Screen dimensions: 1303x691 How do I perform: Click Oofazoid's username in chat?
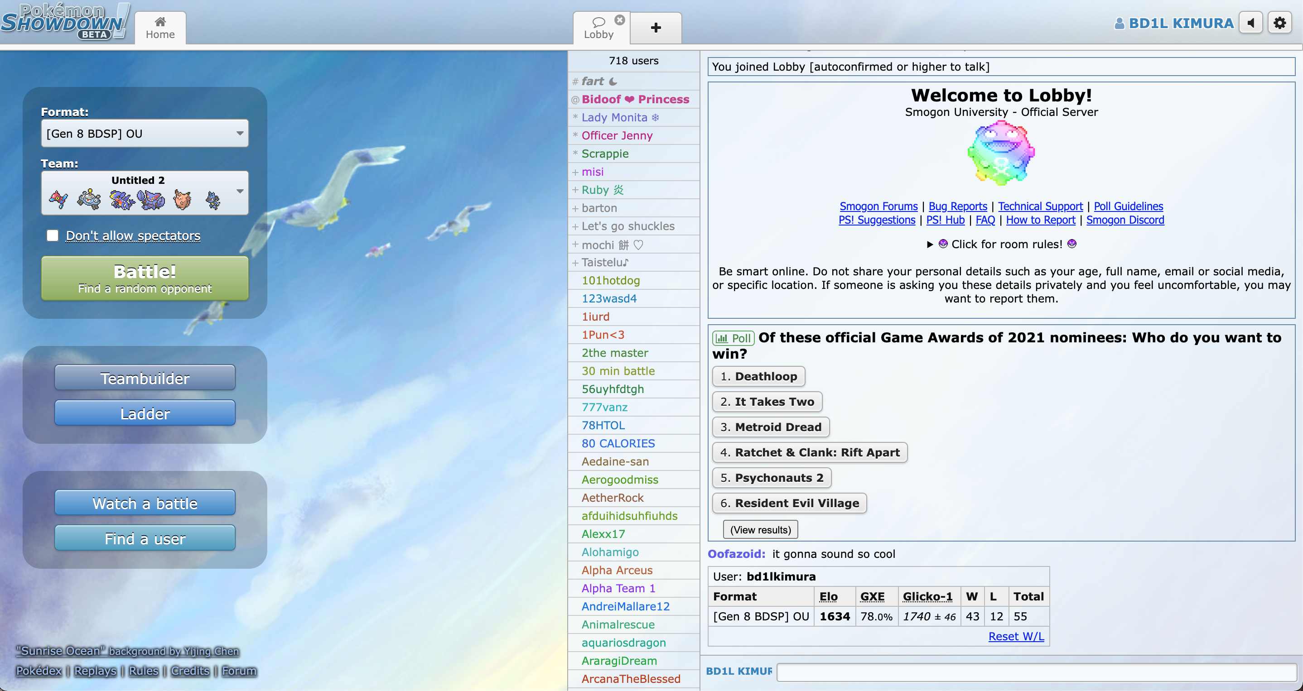pos(737,553)
